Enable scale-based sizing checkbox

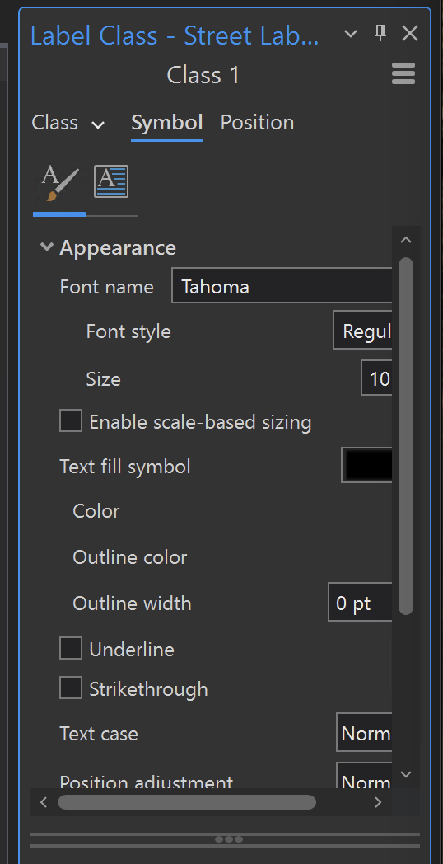tap(71, 420)
